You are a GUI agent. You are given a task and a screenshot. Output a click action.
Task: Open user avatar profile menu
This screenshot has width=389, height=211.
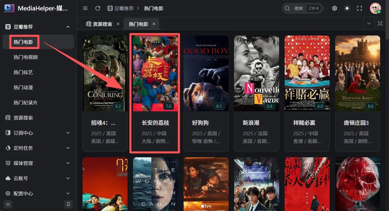click(x=375, y=8)
